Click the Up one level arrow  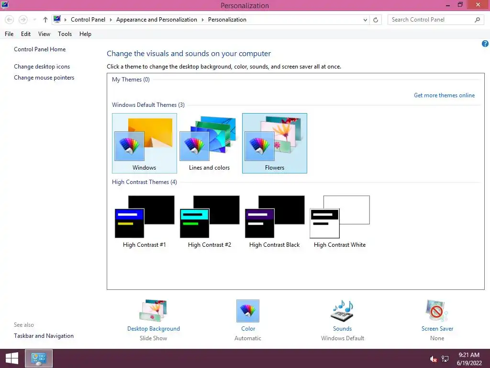point(45,20)
